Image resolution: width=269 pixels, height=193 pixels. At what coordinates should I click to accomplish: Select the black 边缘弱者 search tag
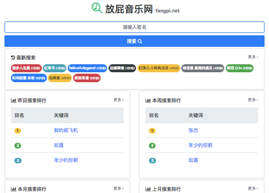(122, 68)
